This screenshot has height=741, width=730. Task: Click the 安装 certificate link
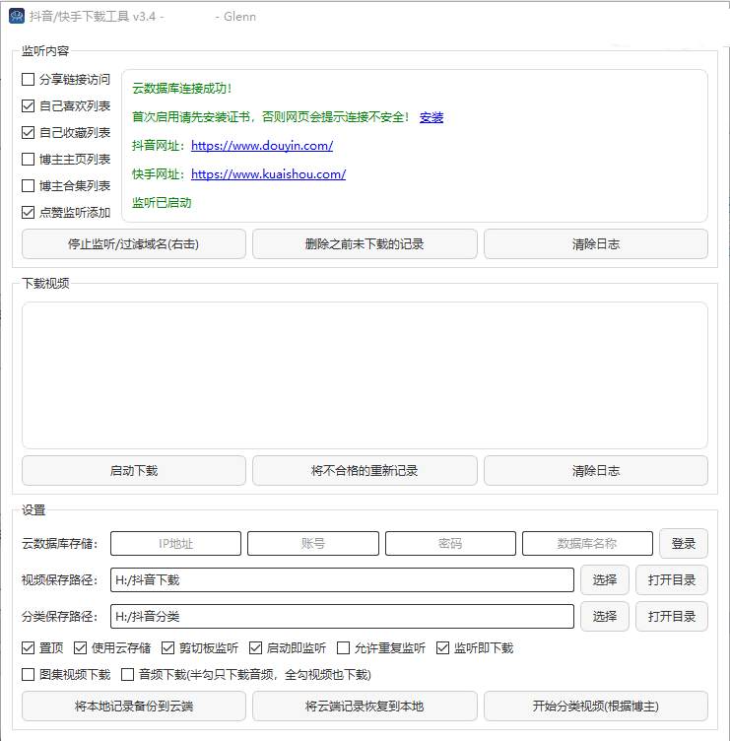(x=431, y=117)
